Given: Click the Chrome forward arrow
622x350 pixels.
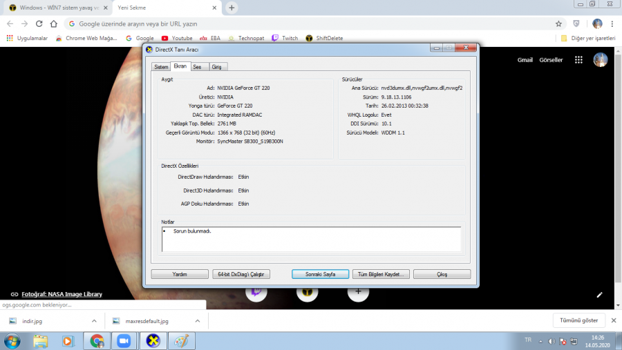Looking at the screenshot, I should (x=25, y=23).
